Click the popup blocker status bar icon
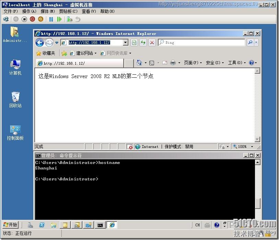 (129, 147)
